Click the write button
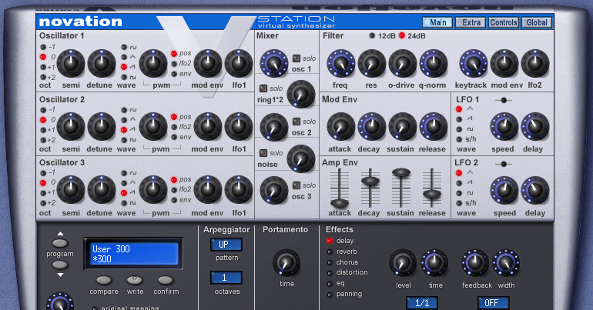593x310 pixels. pyautogui.click(x=135, y=280)
